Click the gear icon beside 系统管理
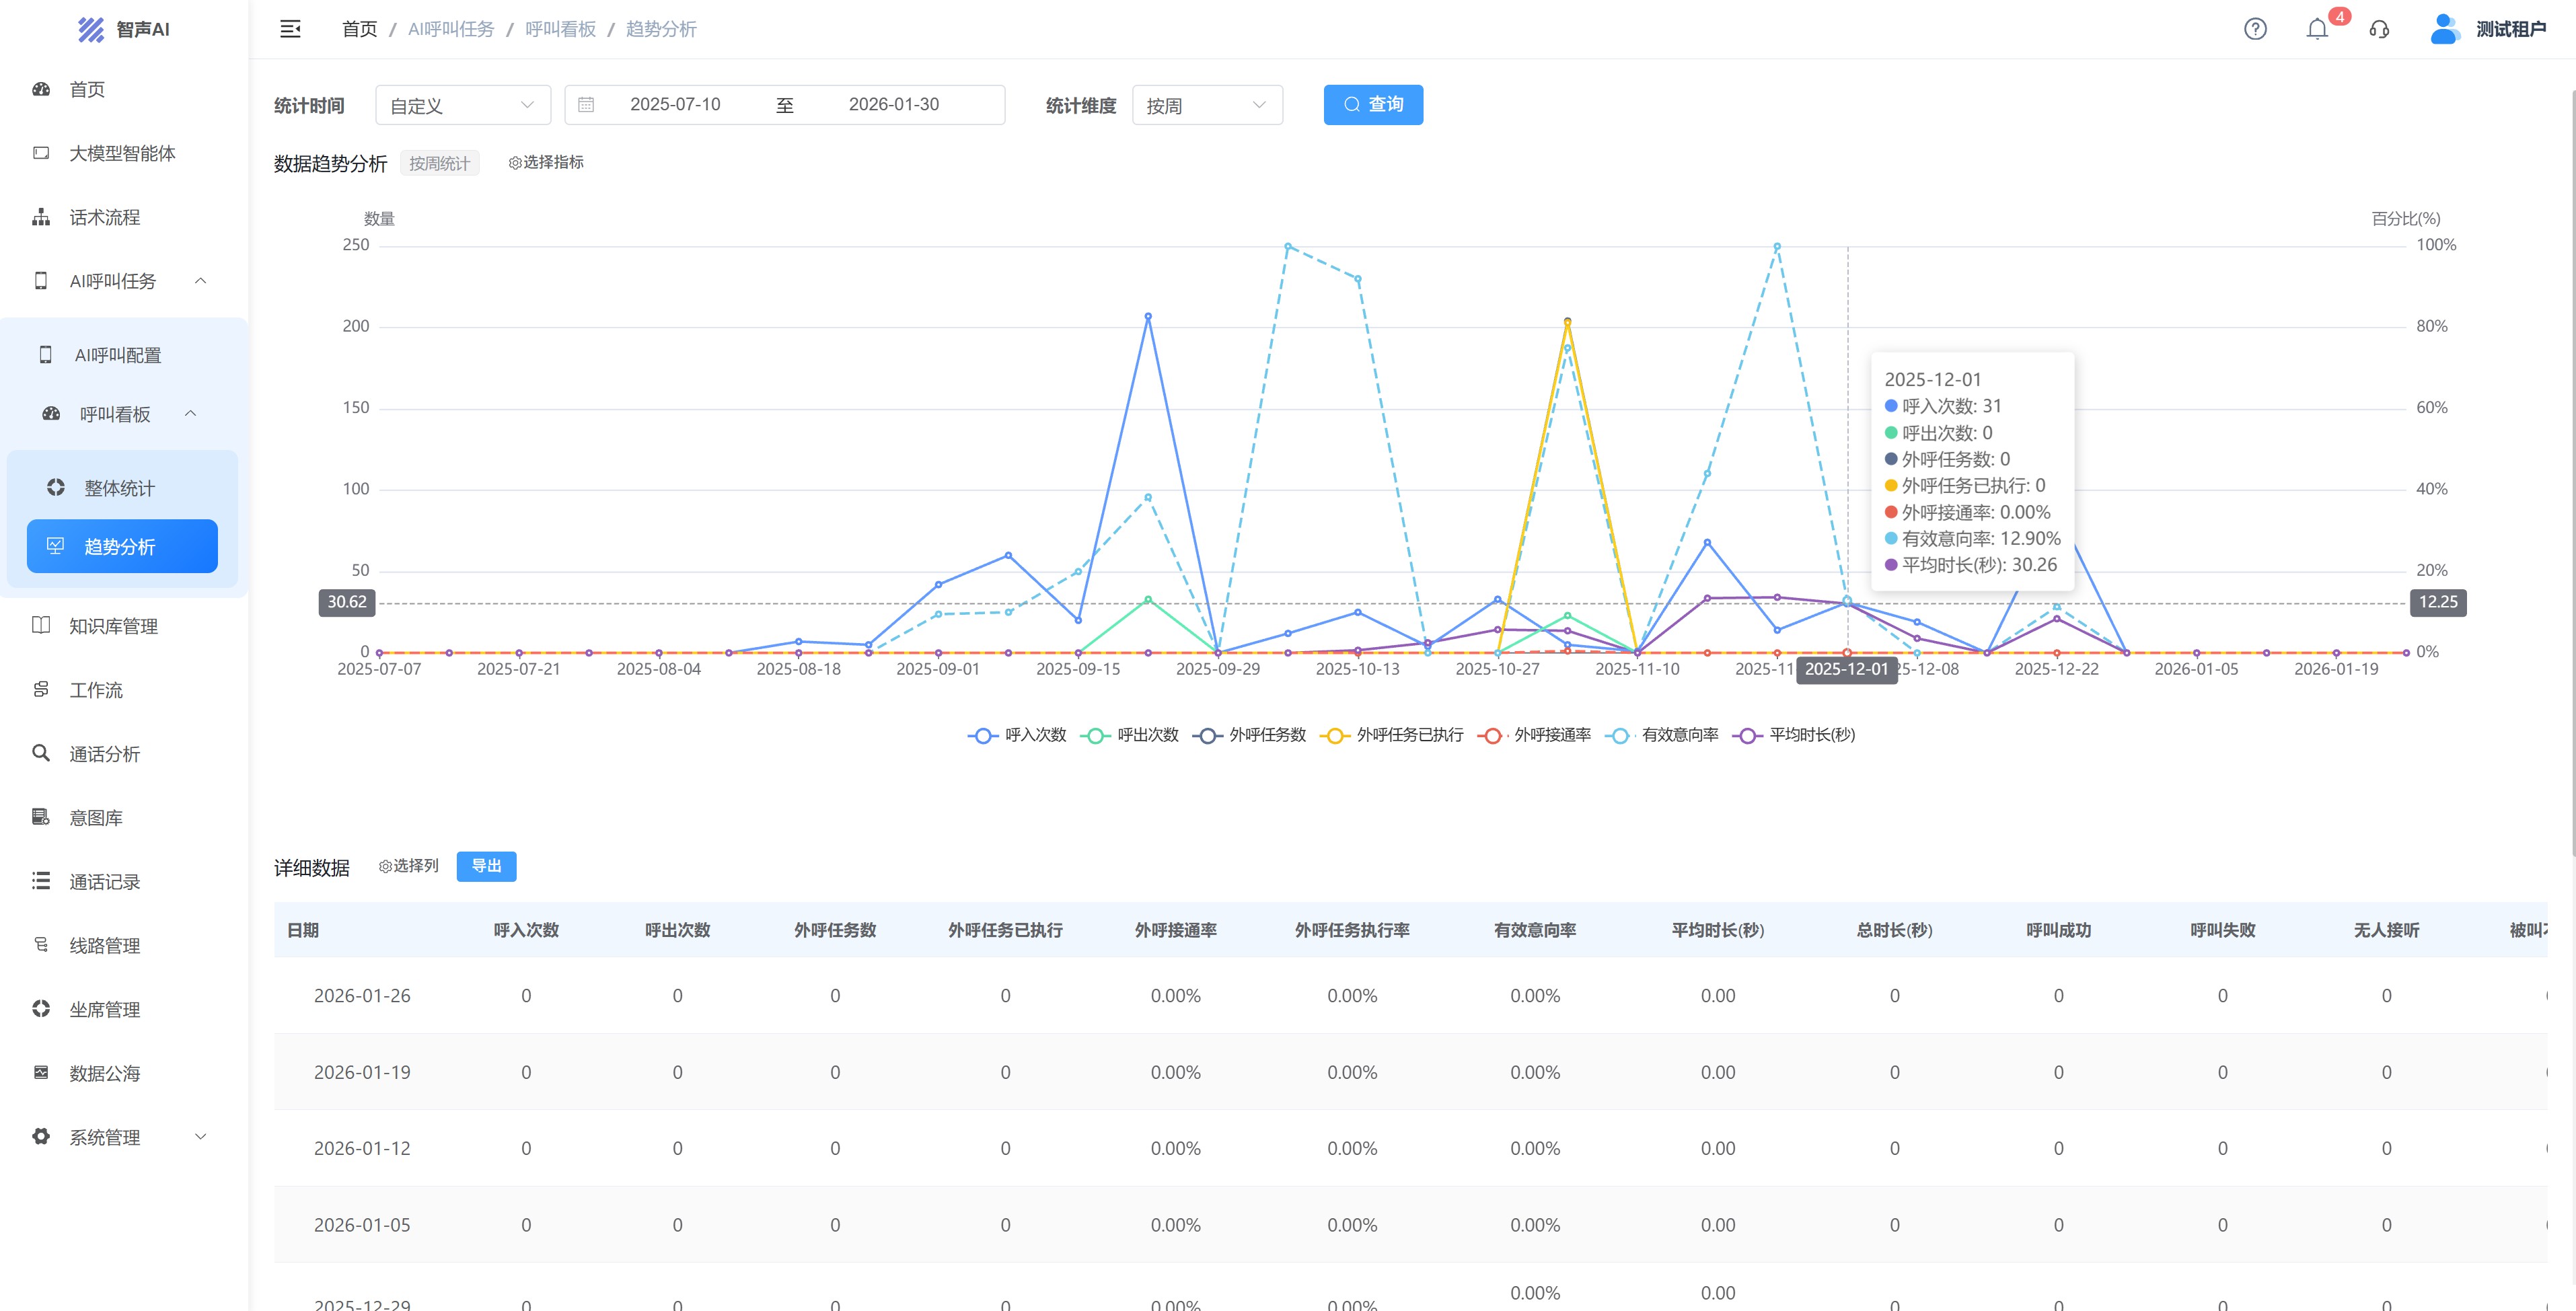The width and height of the screenshot is (2576, 1311). 41,1137
